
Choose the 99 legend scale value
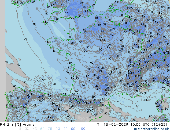click(73, 129)
